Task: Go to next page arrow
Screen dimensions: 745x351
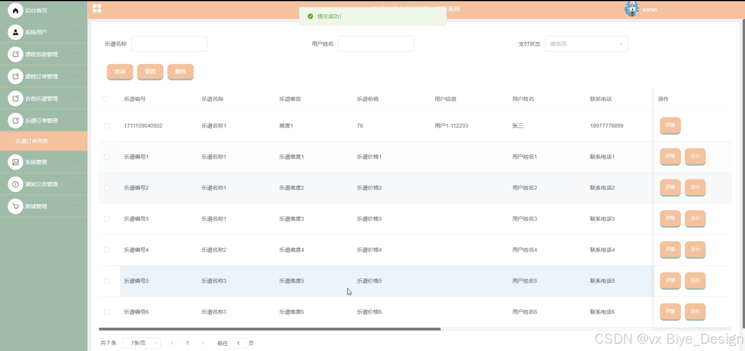Action: pos(202,343)
